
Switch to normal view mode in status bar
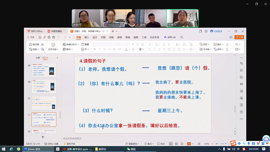click(x=171, y=144)
